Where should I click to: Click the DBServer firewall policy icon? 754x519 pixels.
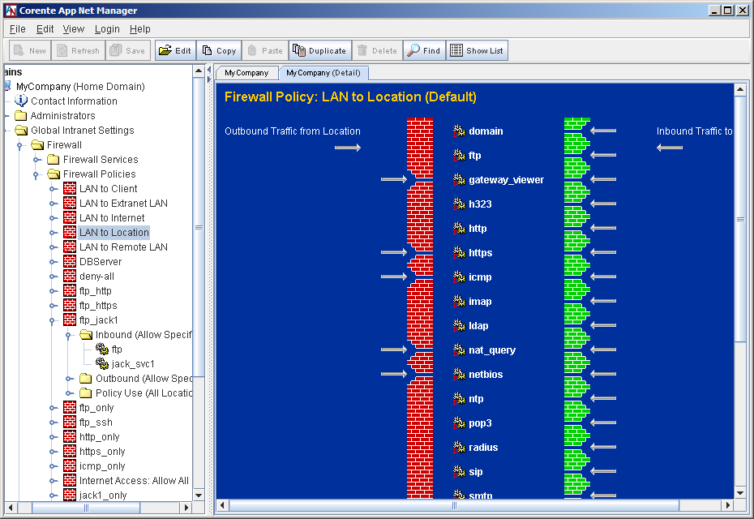tap(70, 262)
